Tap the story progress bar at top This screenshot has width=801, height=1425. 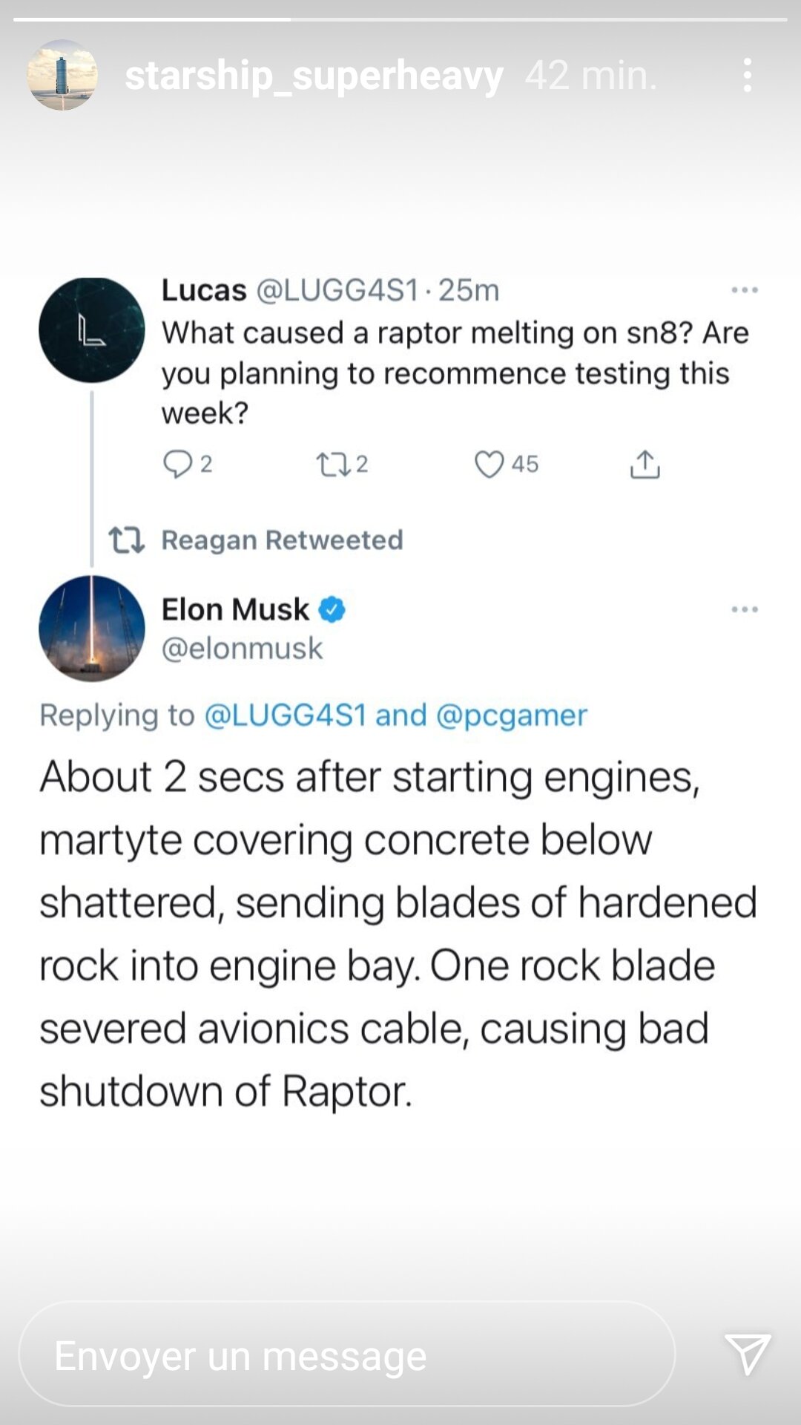(400, 19)
